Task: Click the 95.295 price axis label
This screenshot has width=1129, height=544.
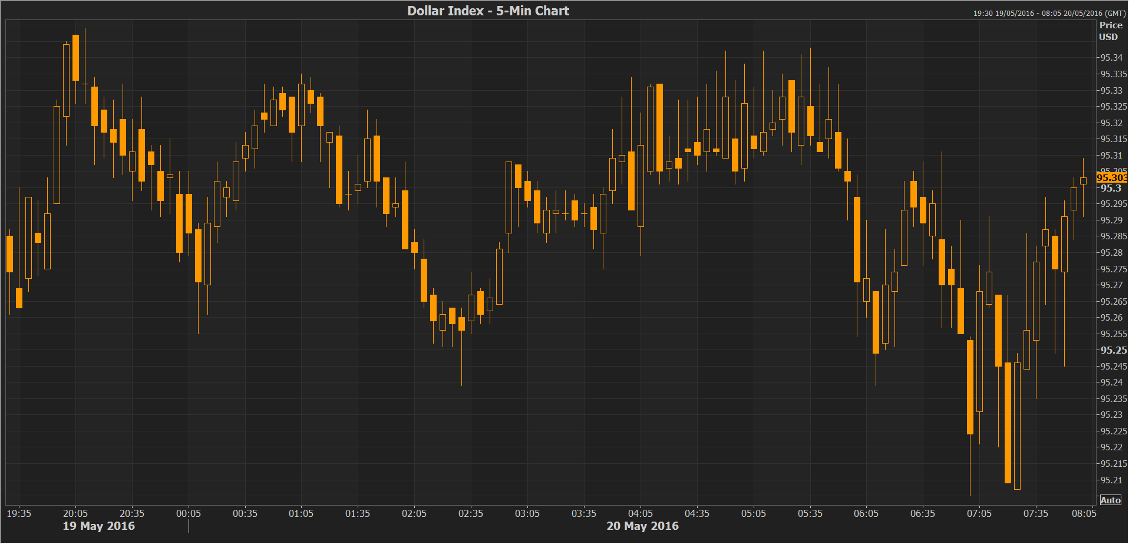Action: click(x=1114, y=204)
